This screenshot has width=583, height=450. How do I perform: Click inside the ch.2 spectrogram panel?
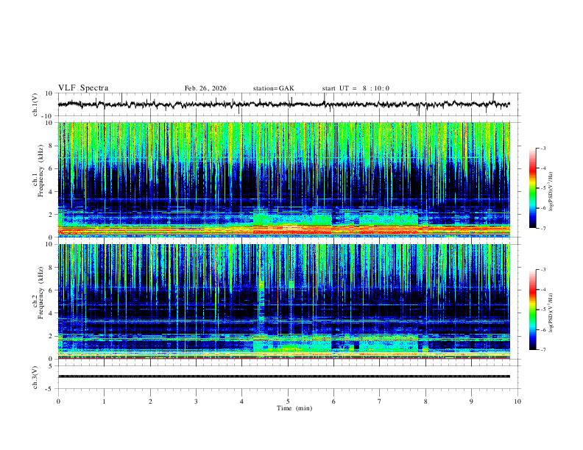click(283, 301)
